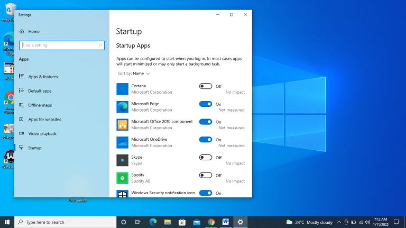Maximize the Settings window

tap(232, 14)
